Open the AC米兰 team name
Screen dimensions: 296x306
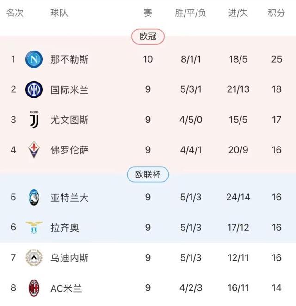[x=67, y=288]
